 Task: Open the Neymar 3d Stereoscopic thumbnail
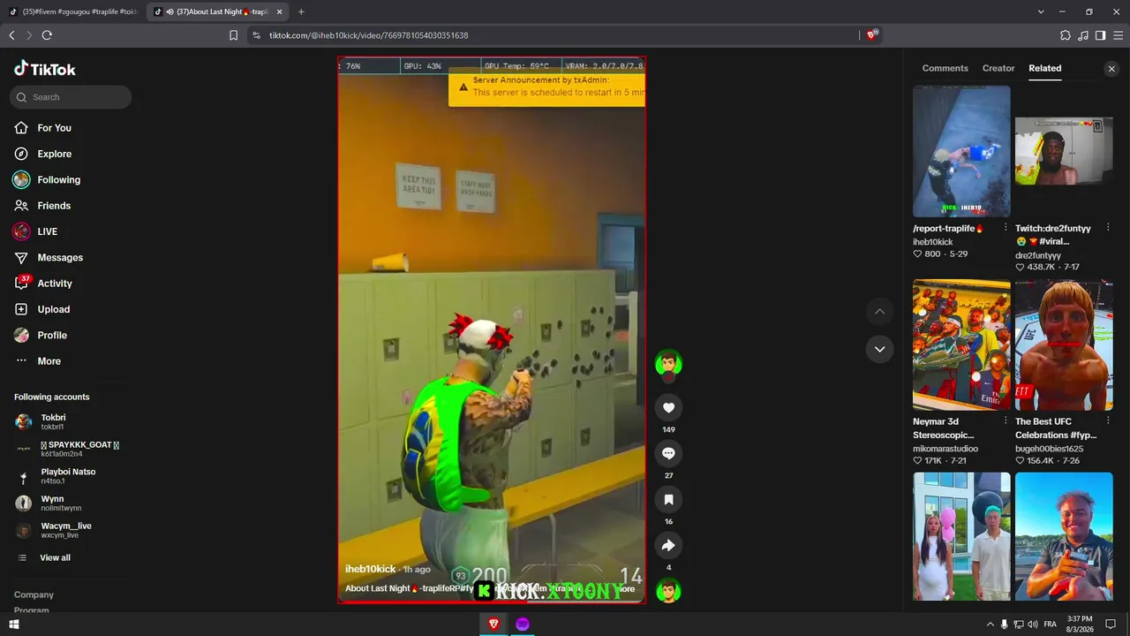click(961, 345)
